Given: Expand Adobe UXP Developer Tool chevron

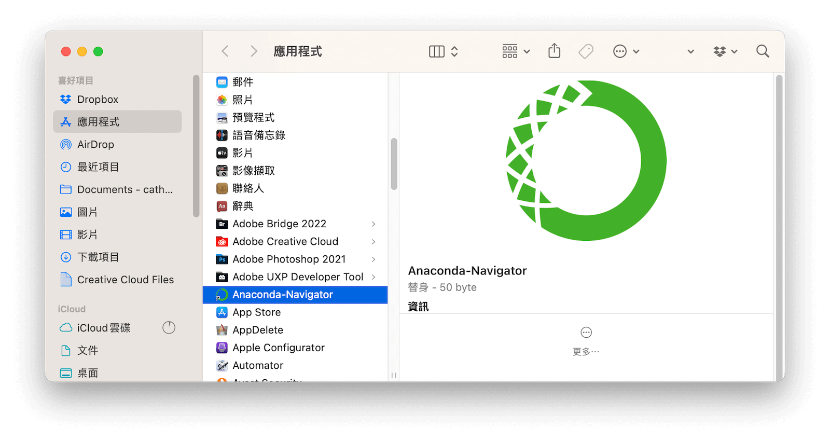Looking at the screenshot, I should coord(374,277).
